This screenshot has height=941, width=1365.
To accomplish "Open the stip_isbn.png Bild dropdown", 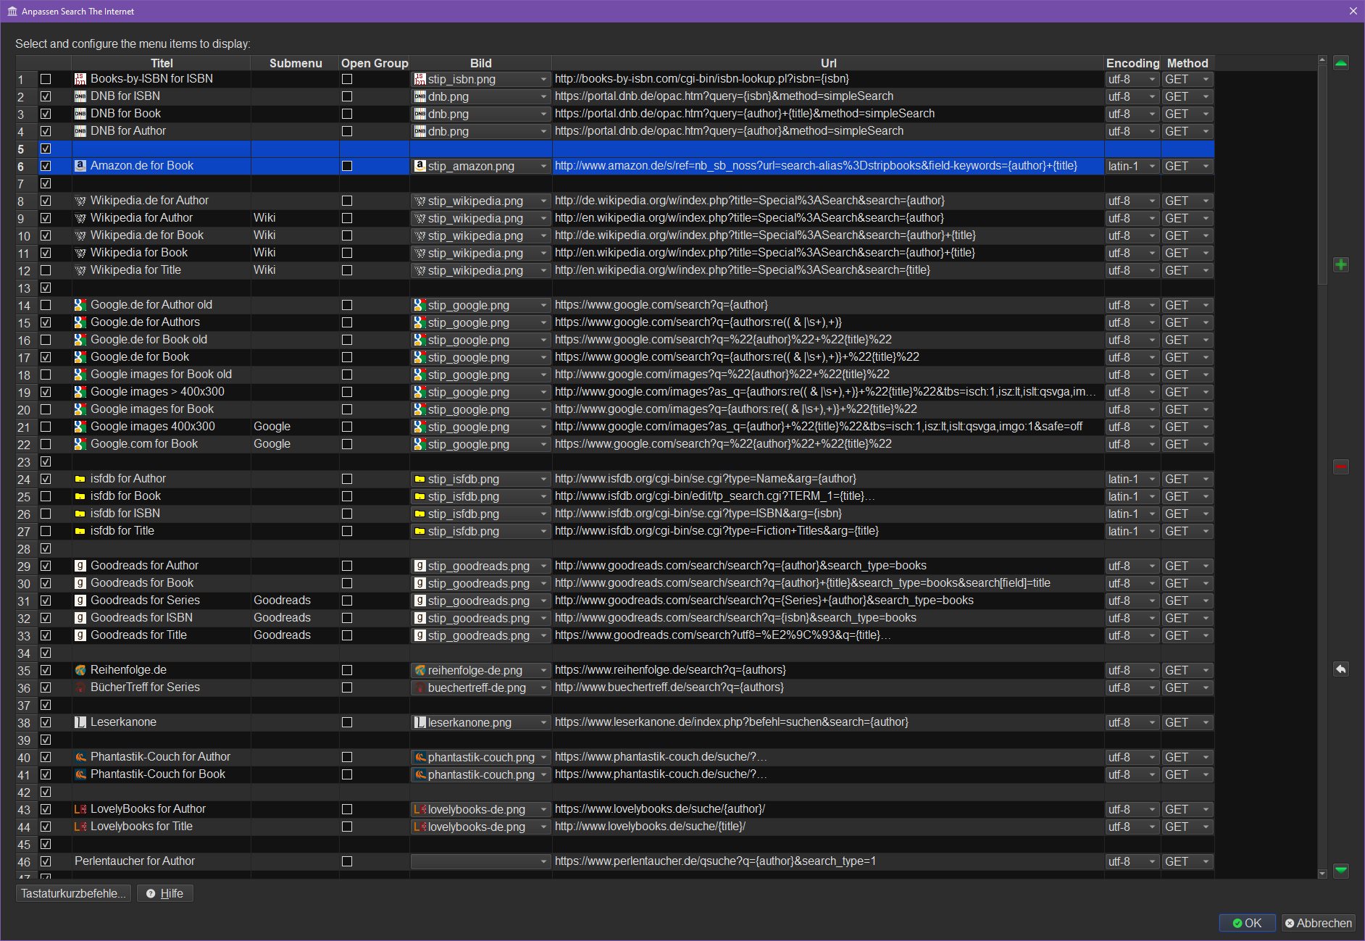I will coord(480,79).
